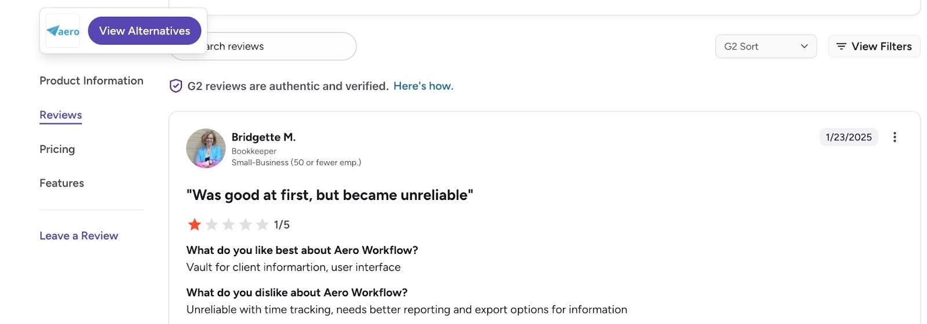Click the filter lines icon in View Filters
This screenshot has height=324, width=927.
[x=841, y=46]
